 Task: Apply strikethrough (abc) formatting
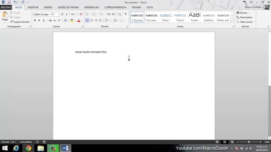pos(50,21)
